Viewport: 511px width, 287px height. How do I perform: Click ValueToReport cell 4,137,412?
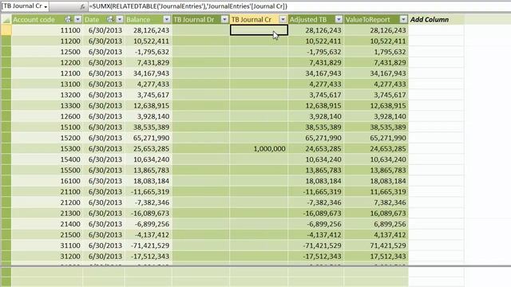[376, 235]
